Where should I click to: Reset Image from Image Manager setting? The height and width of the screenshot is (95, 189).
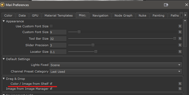pyautogui.click(x=180, y=89)
